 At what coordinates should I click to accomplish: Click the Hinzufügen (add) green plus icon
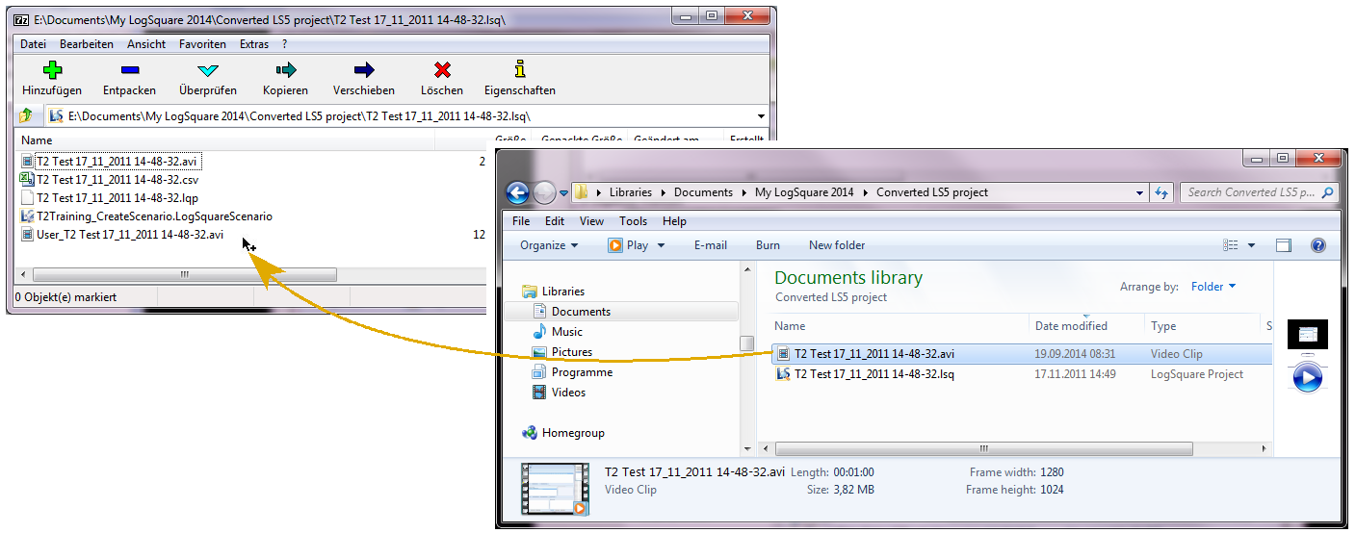click(x=52, y=70)
